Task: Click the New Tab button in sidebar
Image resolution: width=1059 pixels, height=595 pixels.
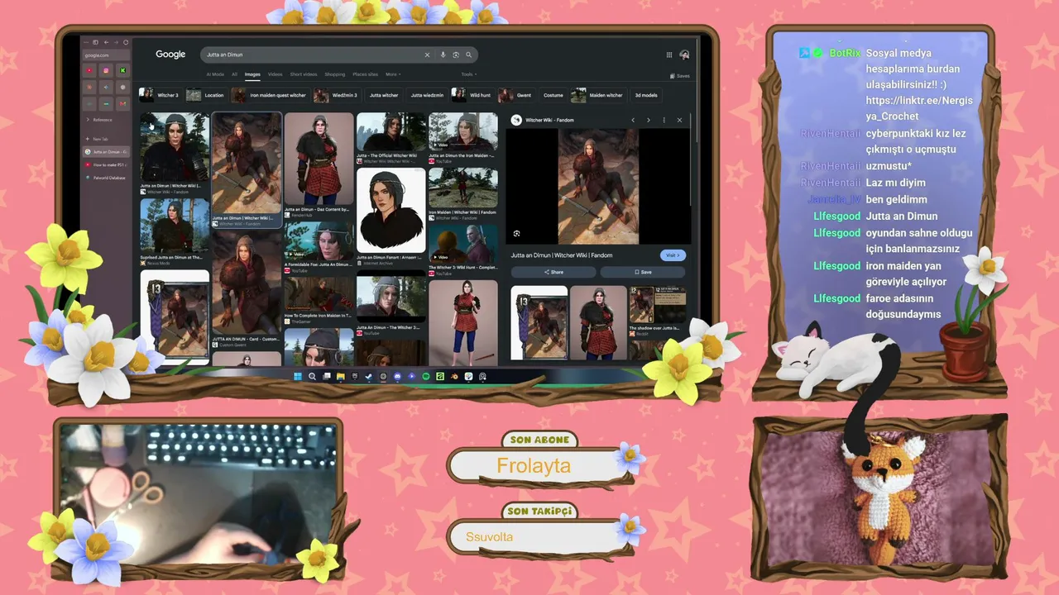Action: pos(106,139)
